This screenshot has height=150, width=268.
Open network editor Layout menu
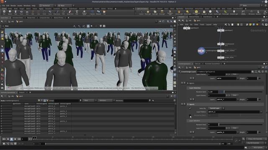click(209, 25)
